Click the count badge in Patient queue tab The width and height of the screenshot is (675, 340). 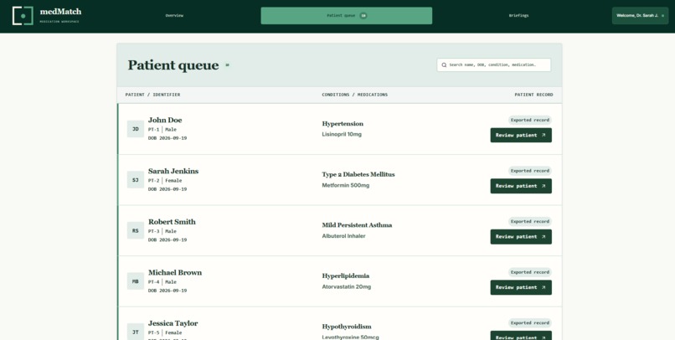pos(363,16)
